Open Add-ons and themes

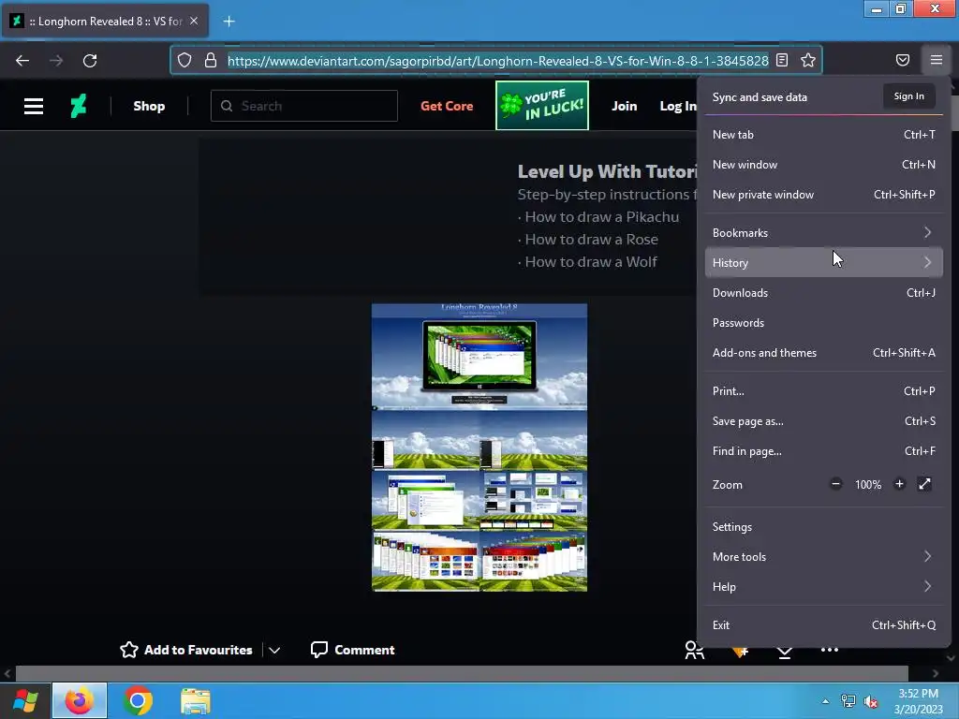(x=823, y=352)
